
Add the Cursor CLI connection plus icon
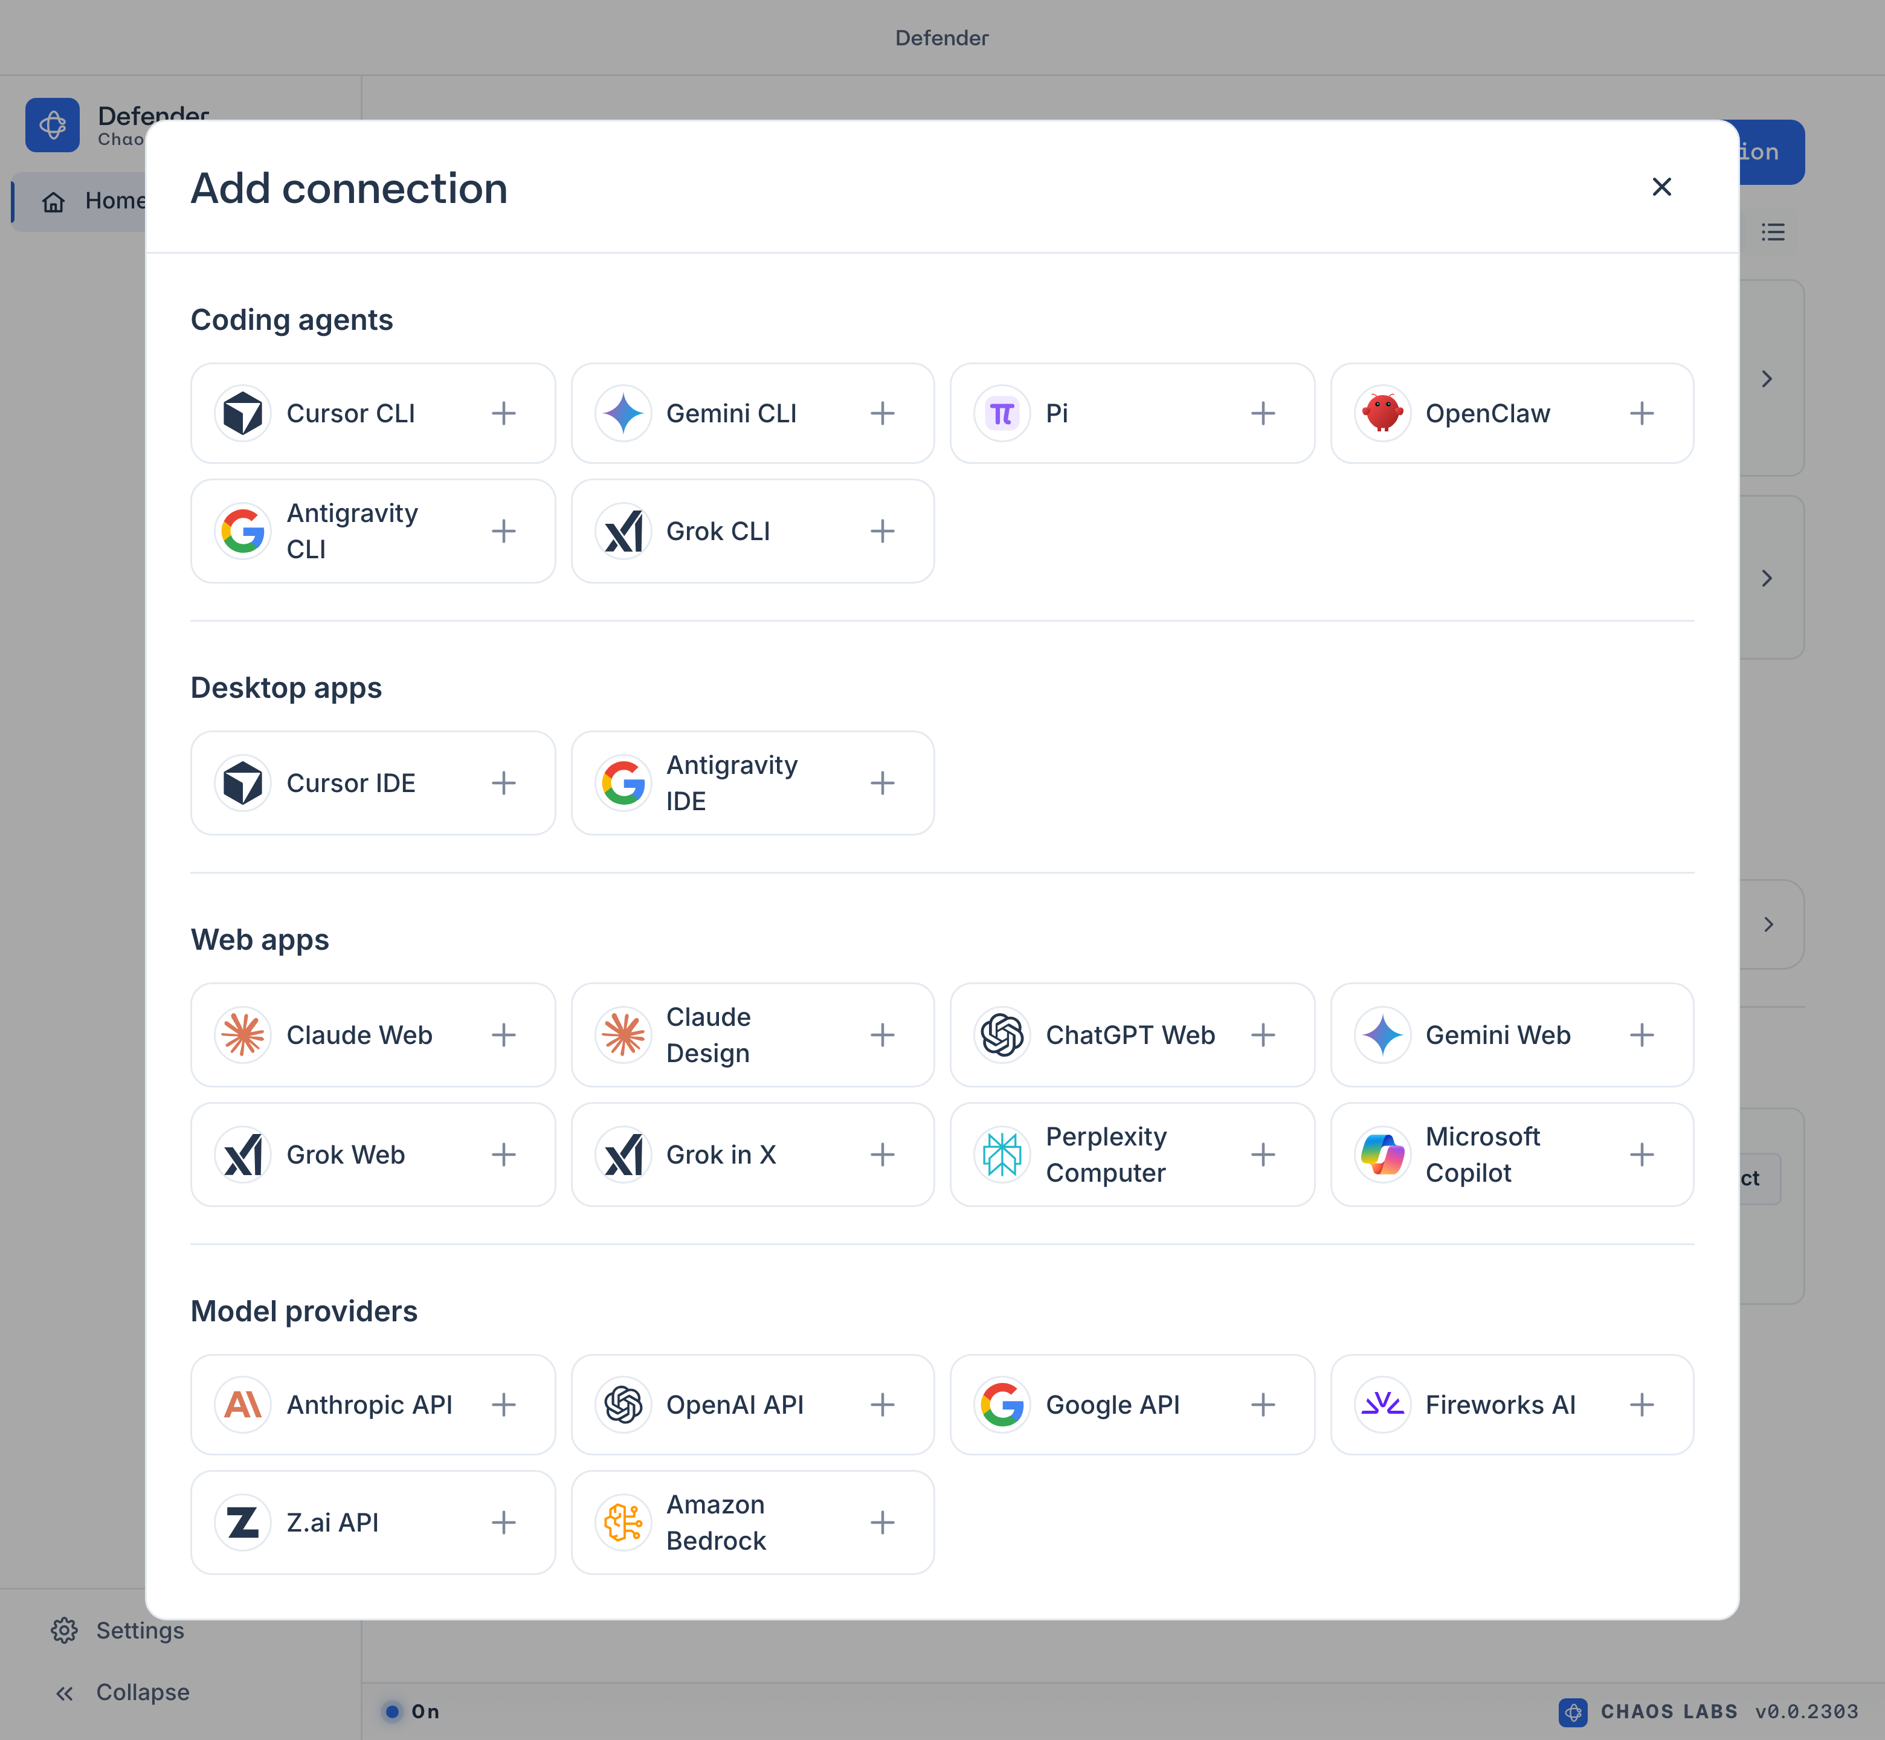(x=504, y=413)
